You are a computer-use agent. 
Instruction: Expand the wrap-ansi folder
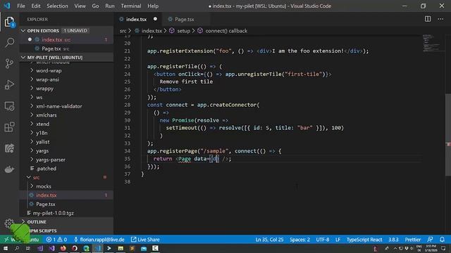click(47, 79)
